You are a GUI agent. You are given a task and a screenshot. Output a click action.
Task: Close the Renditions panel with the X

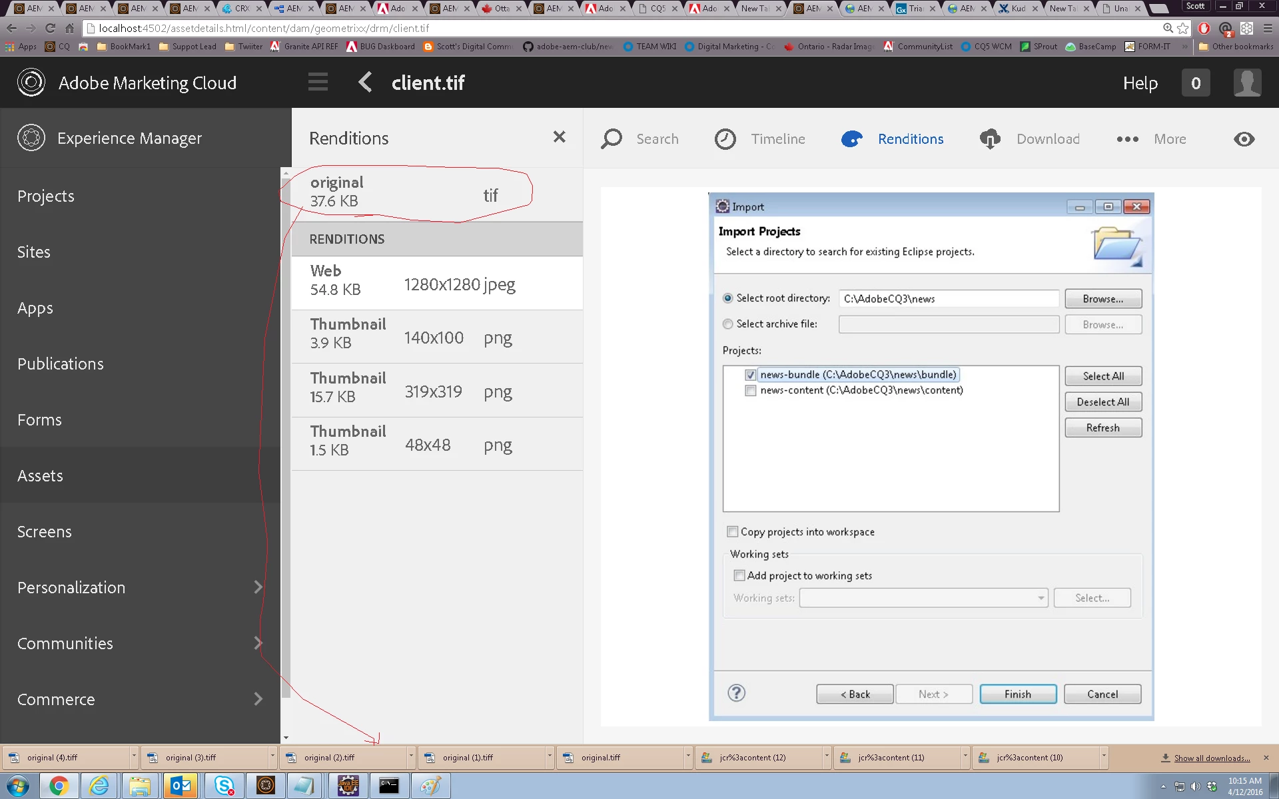click(559, 136)
